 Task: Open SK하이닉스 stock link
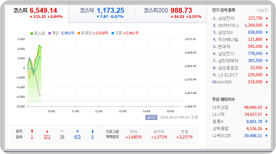(229, 25)
